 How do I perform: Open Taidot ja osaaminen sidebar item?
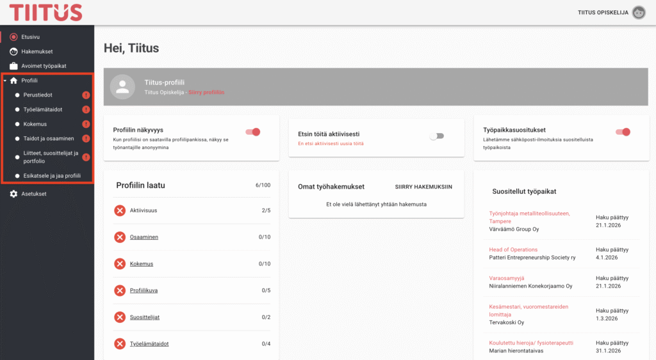pyautogui.click(x=49, y=138)
